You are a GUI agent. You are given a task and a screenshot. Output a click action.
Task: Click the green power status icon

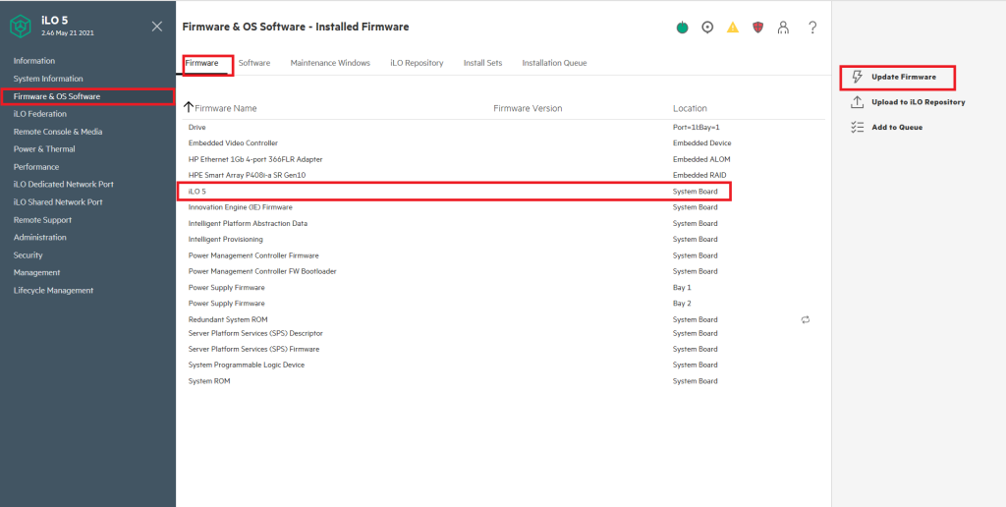pyautogui.click(x=682, y=27)
